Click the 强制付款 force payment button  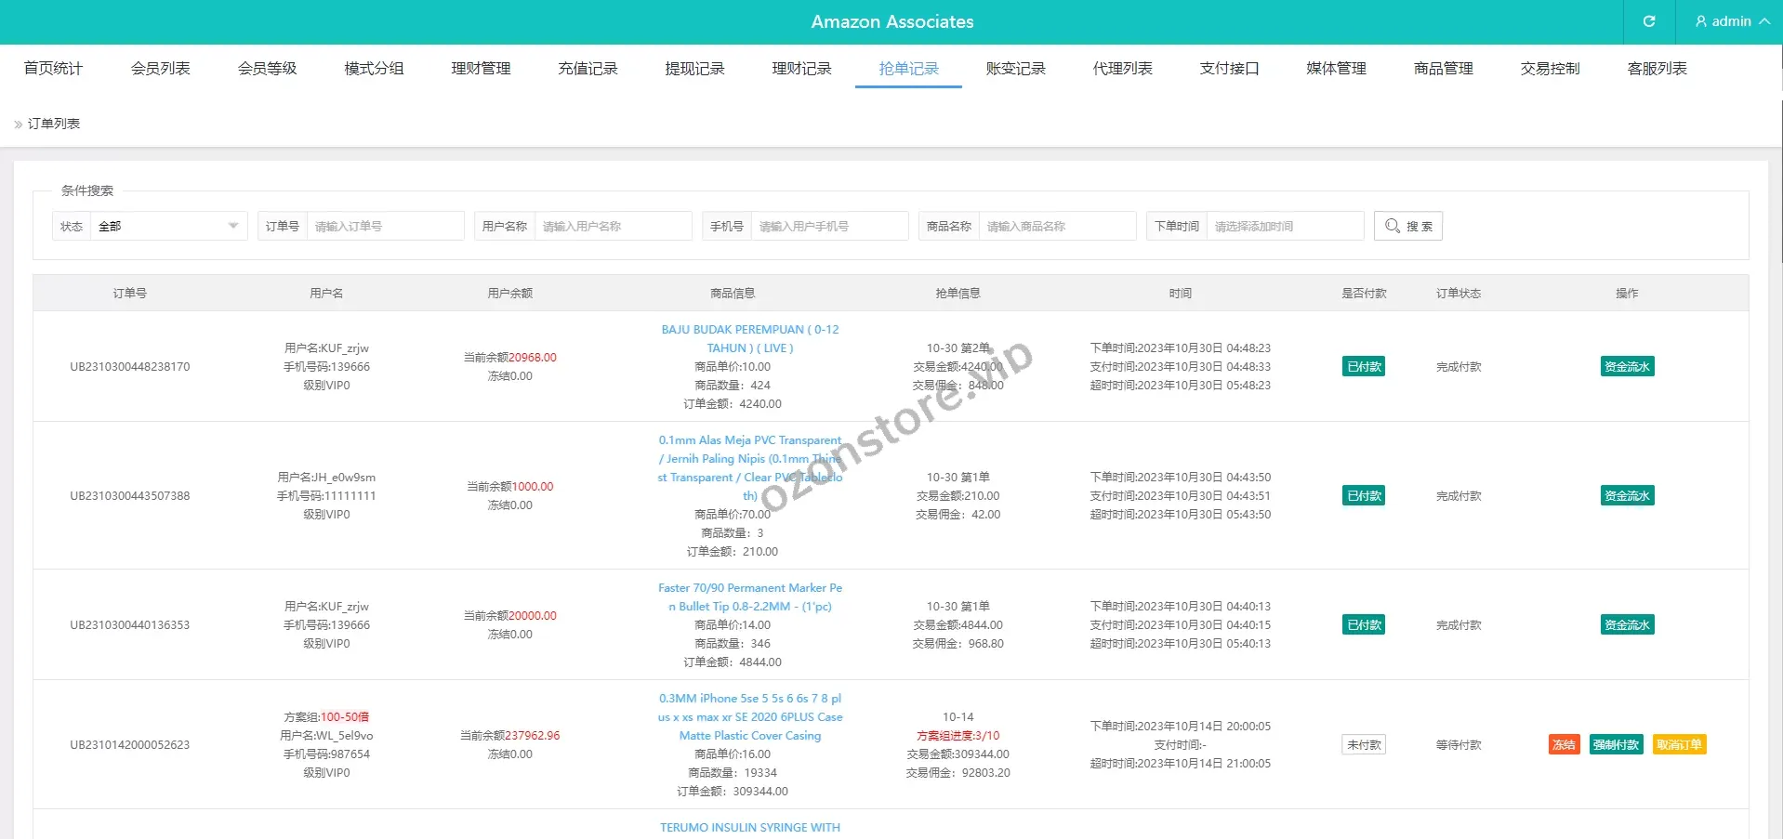[x=1616, y=744]
